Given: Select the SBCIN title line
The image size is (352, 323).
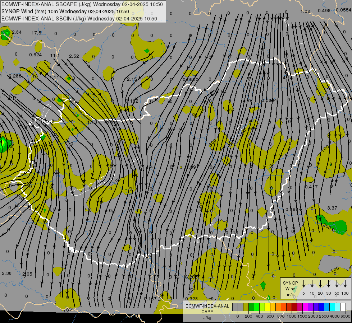Looking at the screenshot, I should click(x=79, y=19).
